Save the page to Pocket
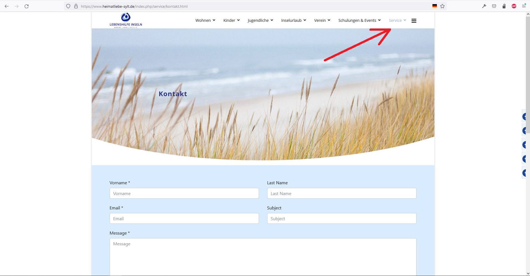 (x=494, y=6)
